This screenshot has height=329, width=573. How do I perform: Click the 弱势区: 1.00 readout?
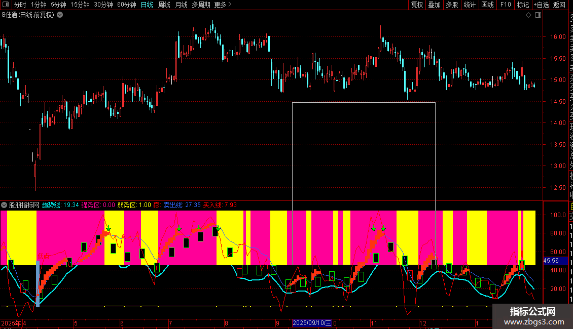point(134,205)
